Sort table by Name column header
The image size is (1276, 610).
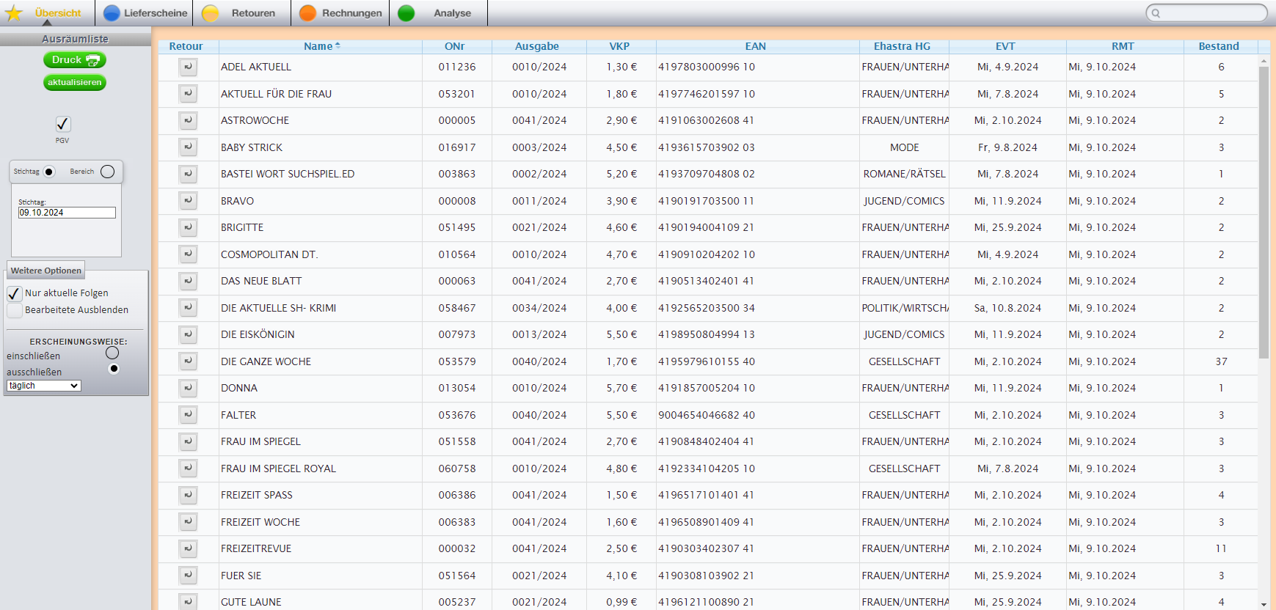coord(318,46)
